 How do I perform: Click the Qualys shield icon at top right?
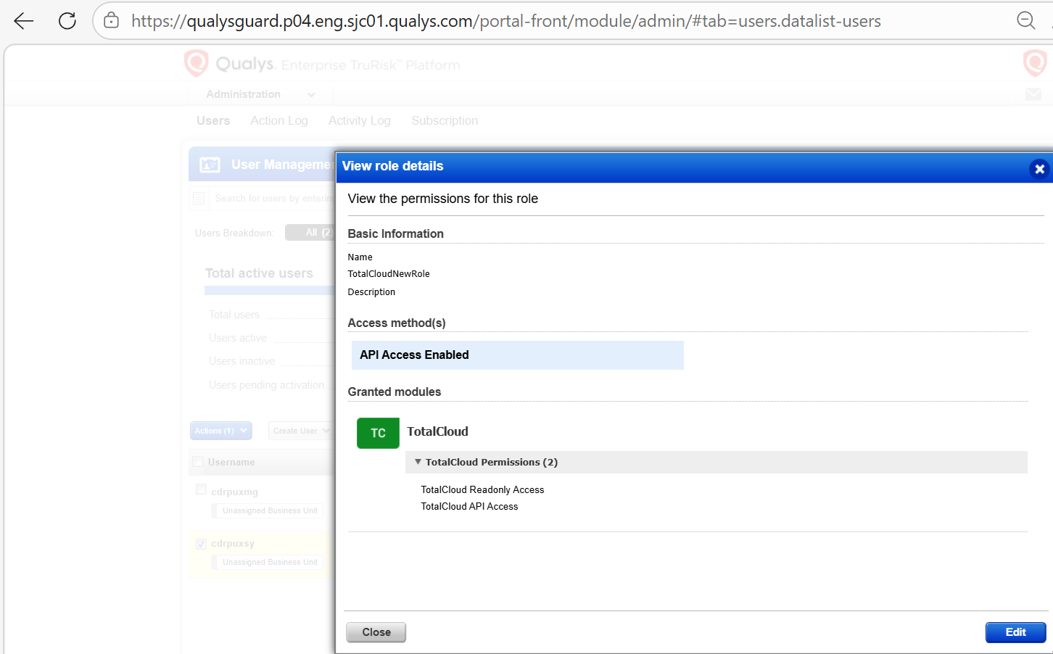click(1035, 63)
